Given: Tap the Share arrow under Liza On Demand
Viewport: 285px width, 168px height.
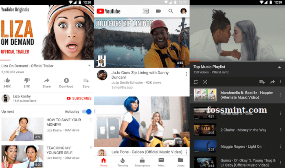Looking at the screenshot, I should point(46,80).
